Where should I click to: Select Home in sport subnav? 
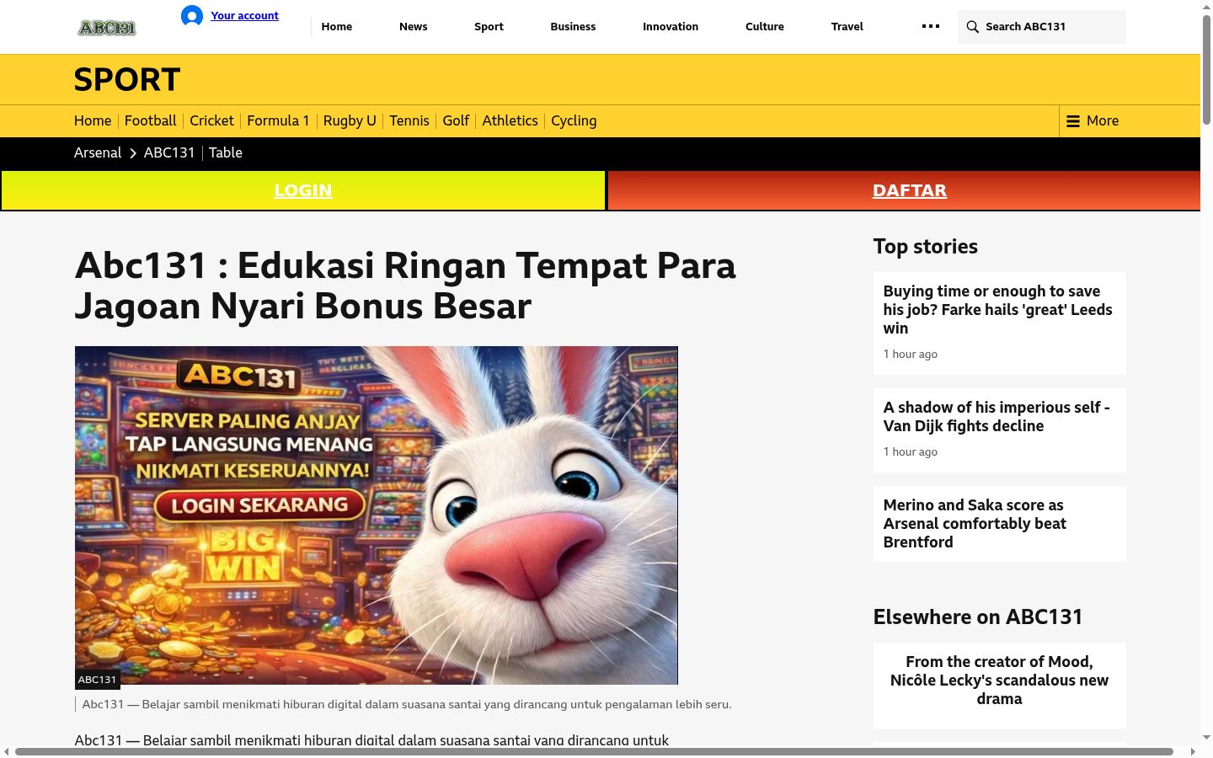point(93,120)
